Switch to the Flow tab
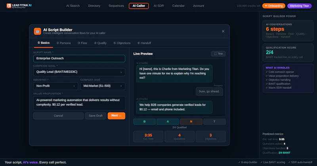The height and width of the screenshot is (166, 317). coord(82,43)
